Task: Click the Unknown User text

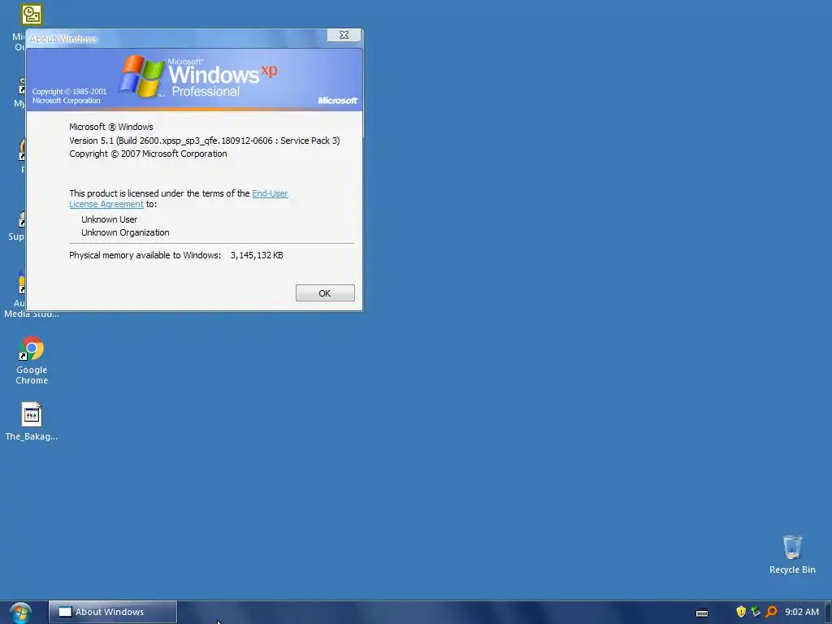Action: click(110, 219)
